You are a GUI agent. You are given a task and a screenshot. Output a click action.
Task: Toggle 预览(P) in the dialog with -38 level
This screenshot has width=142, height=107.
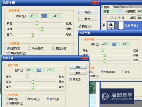(x=71, y=79)
